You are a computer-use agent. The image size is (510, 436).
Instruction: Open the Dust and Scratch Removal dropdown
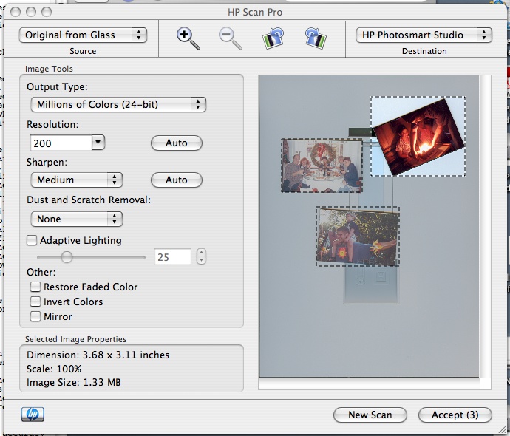(x=76, y=219)
